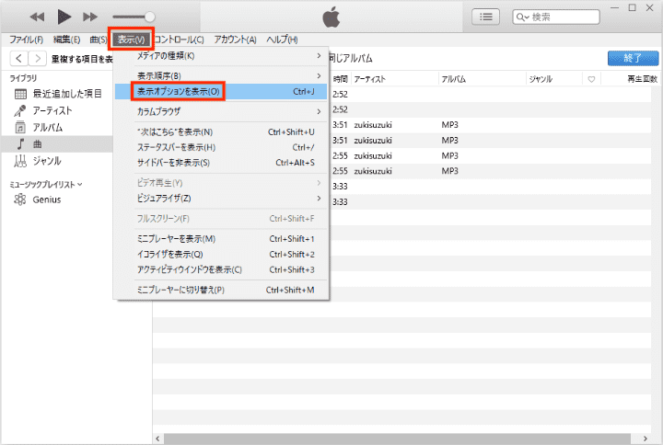Select 最近追加した項目 in the sidebar
Image resolution: width=663 pixels, height=445 pixels.
tap(67, 94)
